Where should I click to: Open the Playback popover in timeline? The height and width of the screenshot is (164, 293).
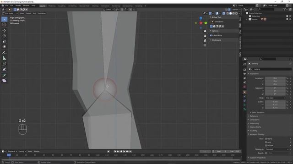[x=12, y=151]
